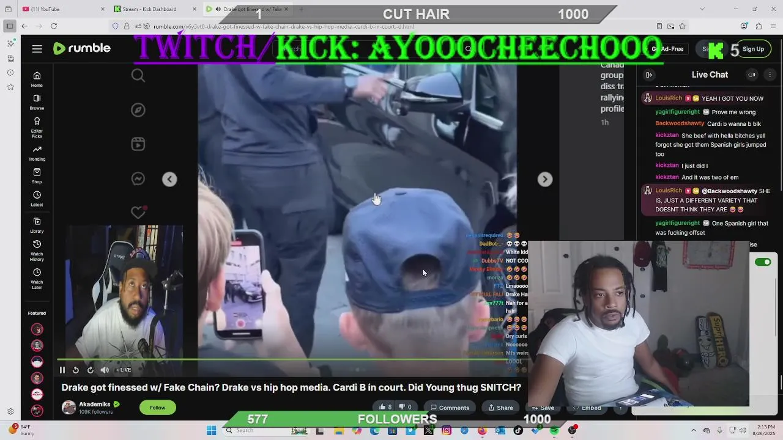Mute the video using the volume icon
Image resolution: width=783 pixels, height=440 pixels.
(105, 370)
